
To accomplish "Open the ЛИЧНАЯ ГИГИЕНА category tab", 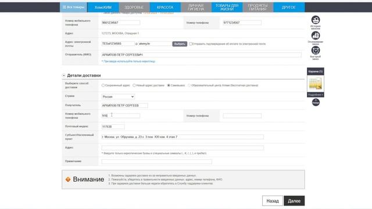I will pyautogui.click(x=196, y=8).
